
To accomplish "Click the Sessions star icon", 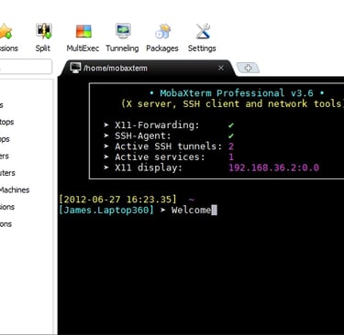I will click(6, 31).
